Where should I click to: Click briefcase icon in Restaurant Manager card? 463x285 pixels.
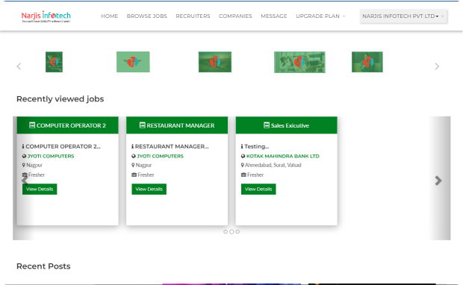tap(134, 175)
